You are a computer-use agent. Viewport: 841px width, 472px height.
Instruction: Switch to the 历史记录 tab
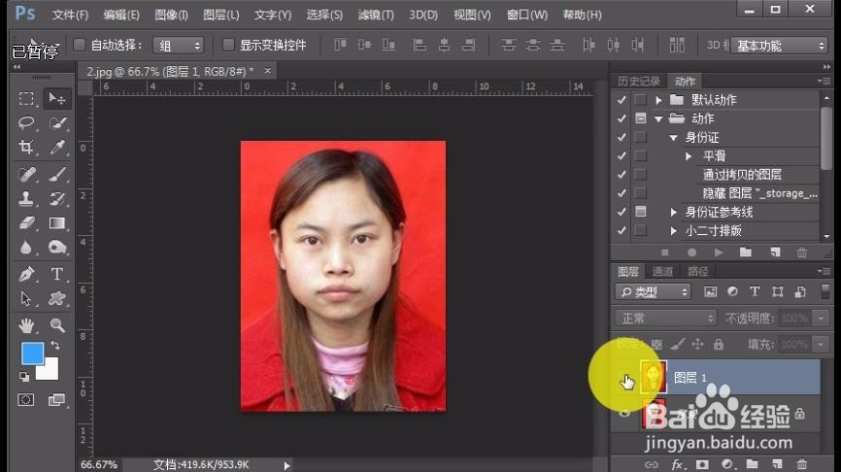point(639,82)
